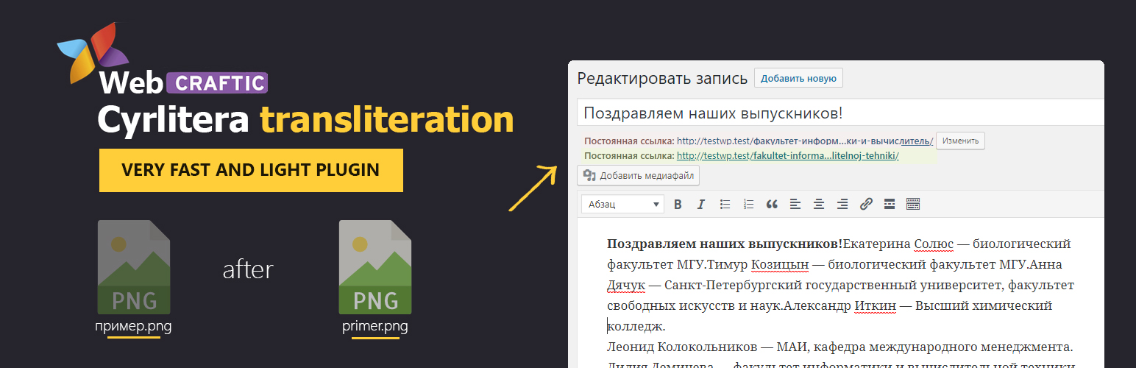This screenshot has height=368, width=1136.
Task: Insert a numbered list
Action: click(x=748, y=204)
